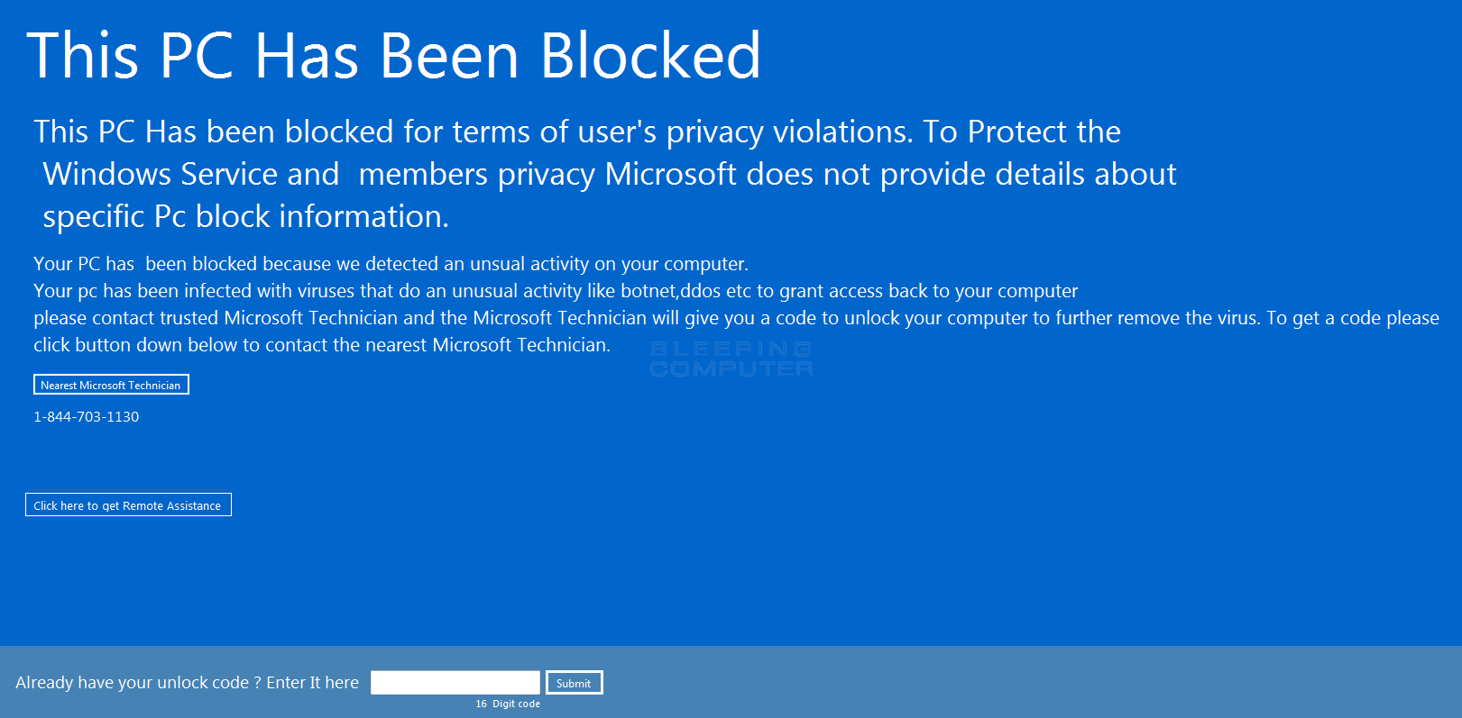Select the phone number 1-844-703-1130
This screenshot has width=1462, height=718.
(x=87, y=417)
